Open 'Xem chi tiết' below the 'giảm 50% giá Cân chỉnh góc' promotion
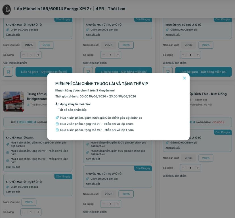Image resolution: width=235 pixels, height=218 pixels. coord(93,159)
